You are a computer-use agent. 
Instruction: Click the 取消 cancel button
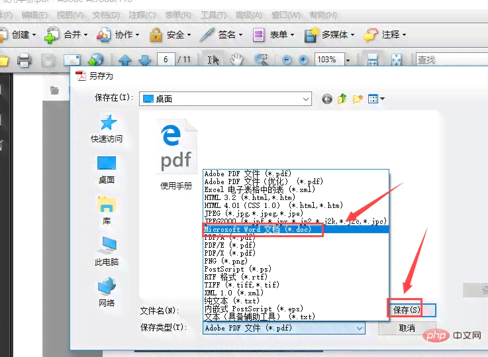(x=407, y=328)
